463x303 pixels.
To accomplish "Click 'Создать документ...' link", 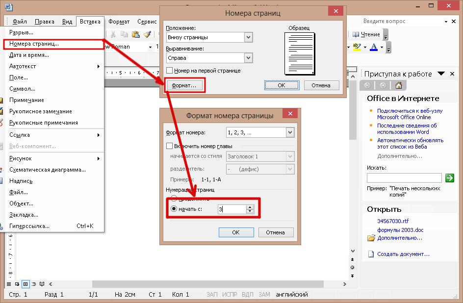I will coord(403,254).
